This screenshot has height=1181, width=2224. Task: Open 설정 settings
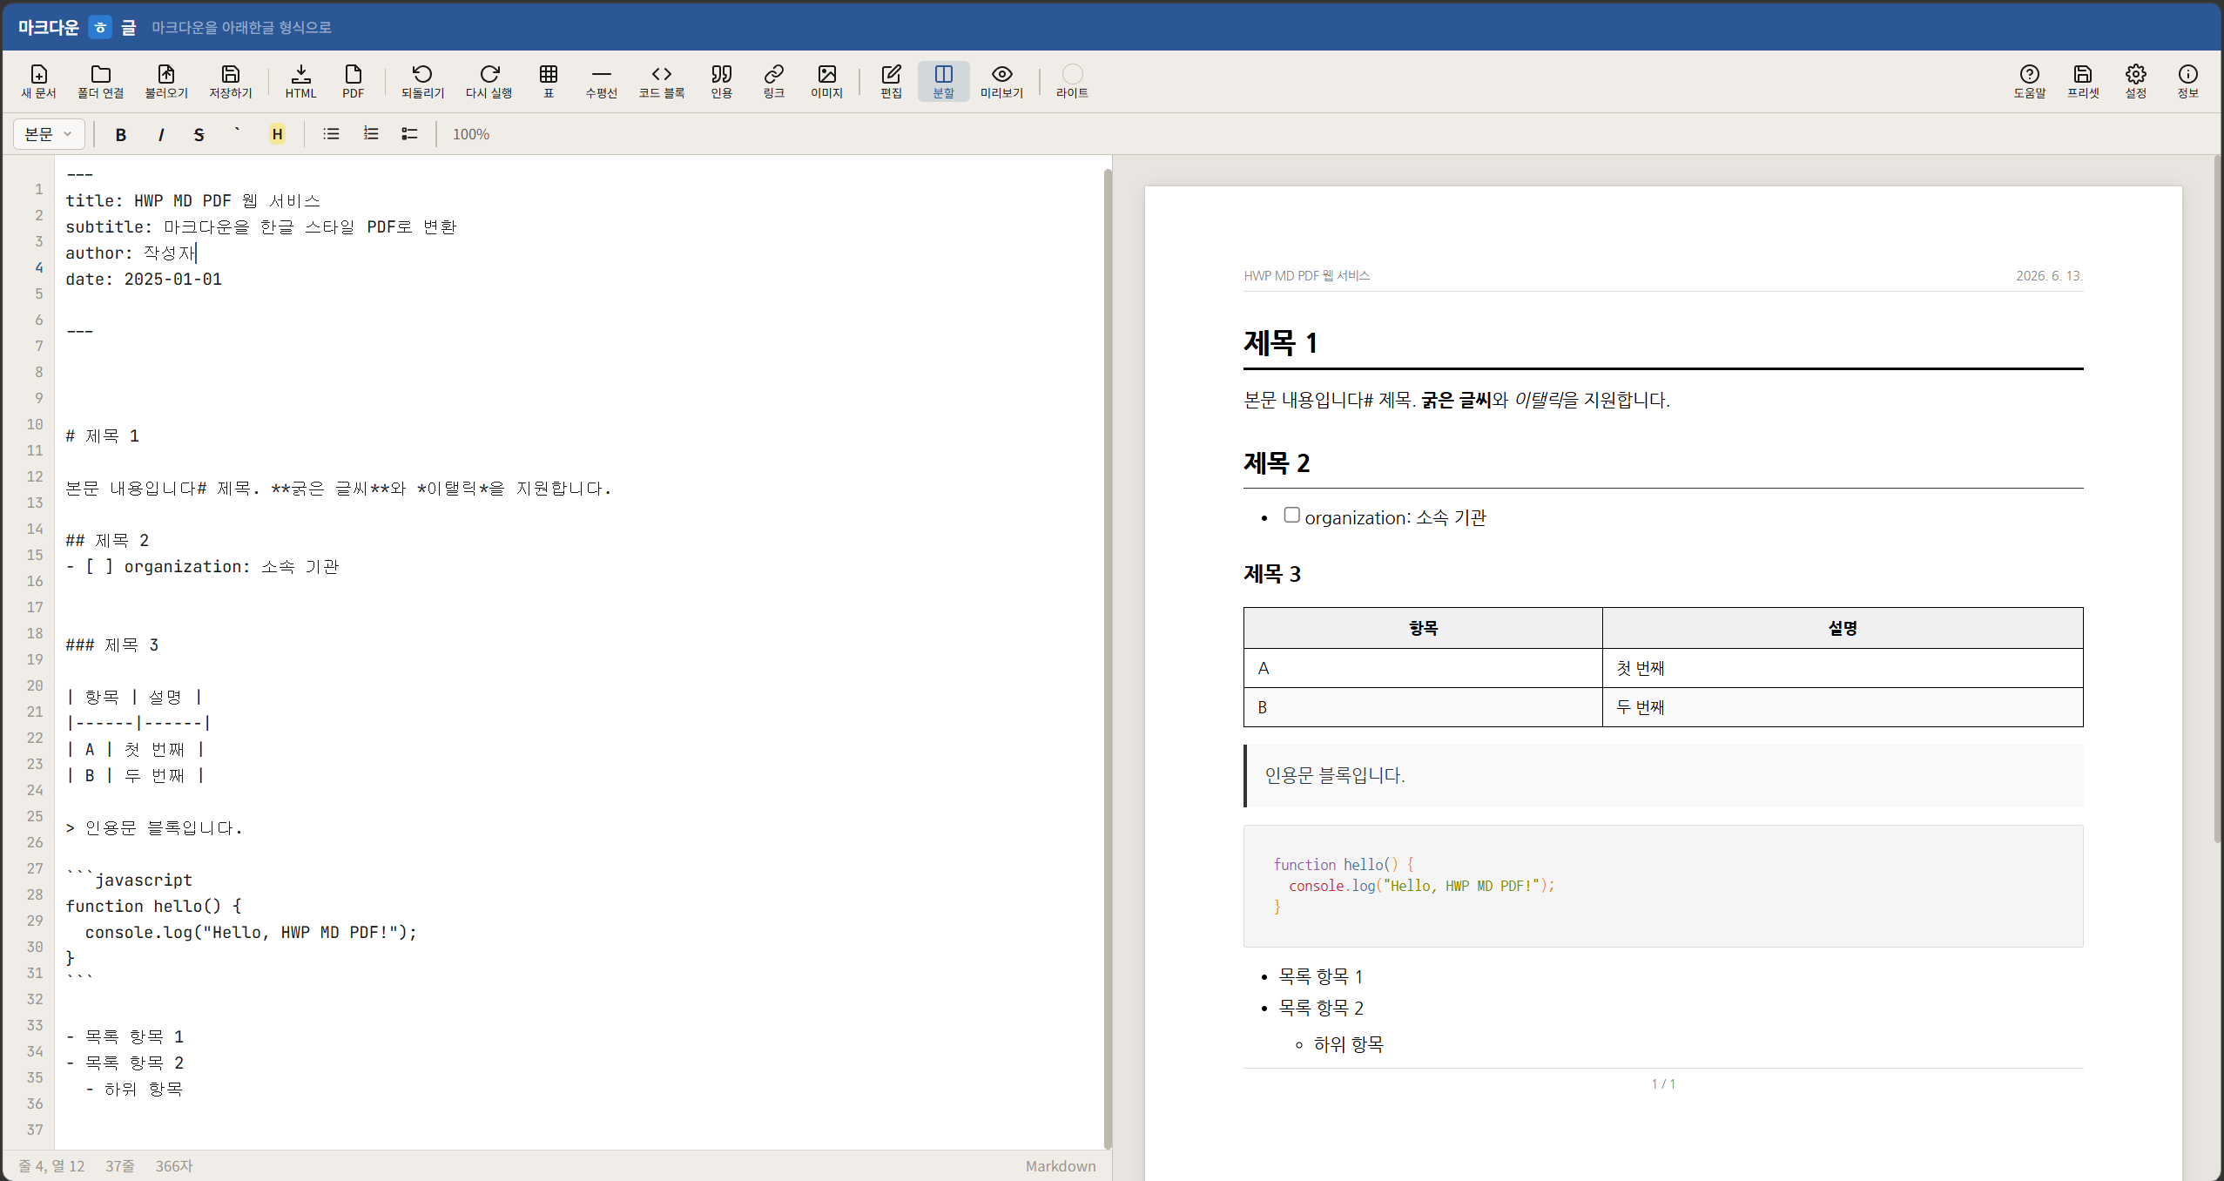coord(2136,82)
